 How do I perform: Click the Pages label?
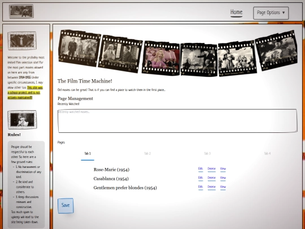coord(61,142)
